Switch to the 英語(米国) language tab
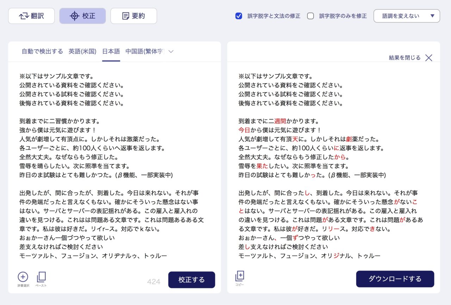This screenshot has height=305, width=451. [x=82, y=51]
